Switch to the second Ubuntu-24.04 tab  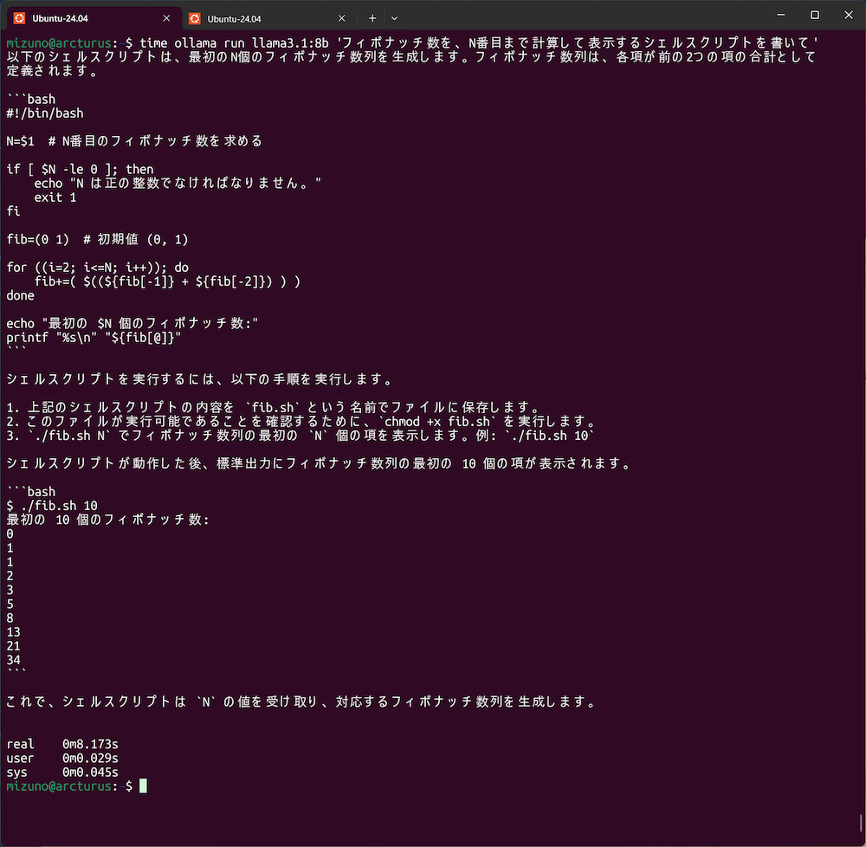pos(269,18)
